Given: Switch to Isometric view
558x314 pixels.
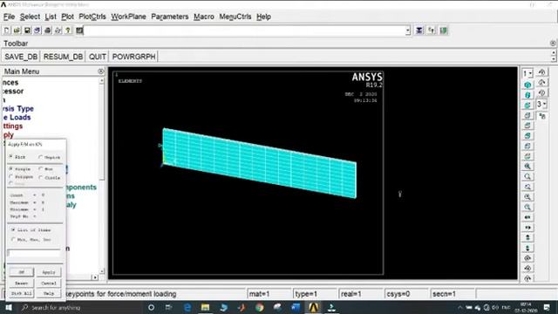Looking at the screenshot, I should [527, 85].
